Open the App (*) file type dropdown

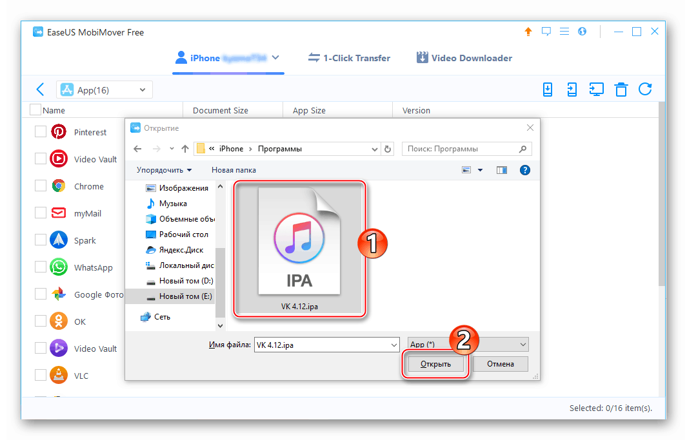468,345
